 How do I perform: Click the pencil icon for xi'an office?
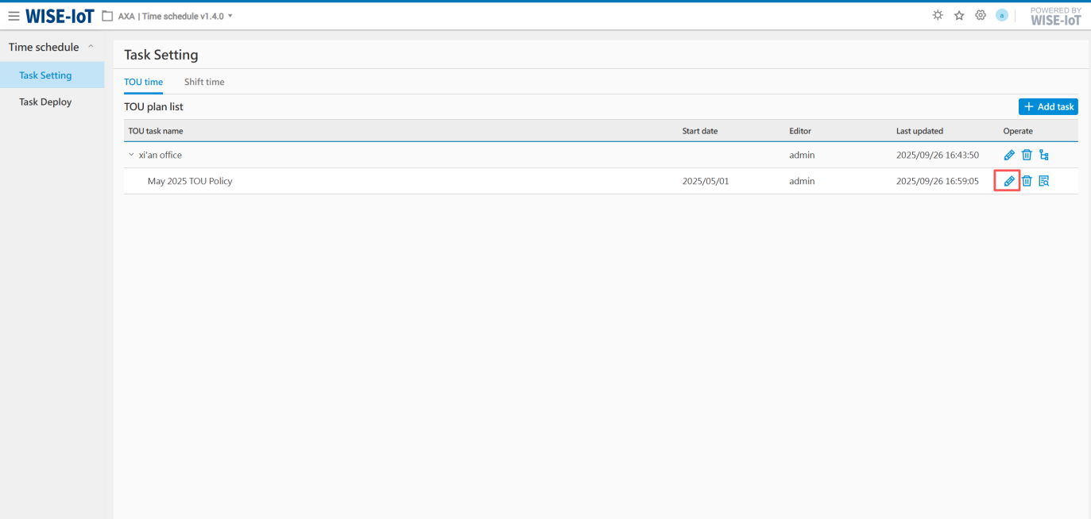tap(1008, 155)
